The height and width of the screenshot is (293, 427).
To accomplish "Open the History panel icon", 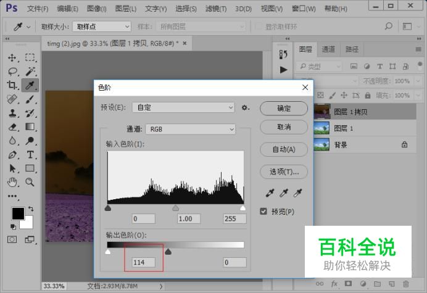I will 283,54.
